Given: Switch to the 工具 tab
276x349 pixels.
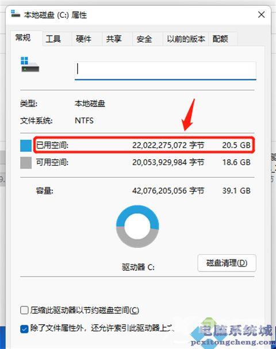Looking at the screenshot, I should click(x=53, y=39).
